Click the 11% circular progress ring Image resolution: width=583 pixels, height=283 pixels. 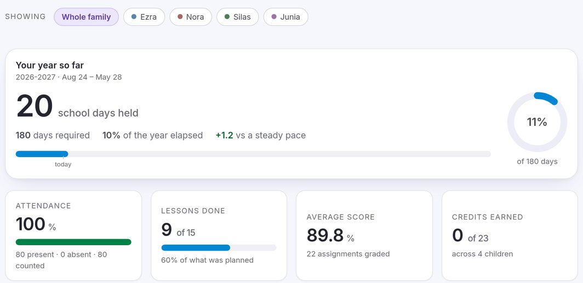(537, 122)
